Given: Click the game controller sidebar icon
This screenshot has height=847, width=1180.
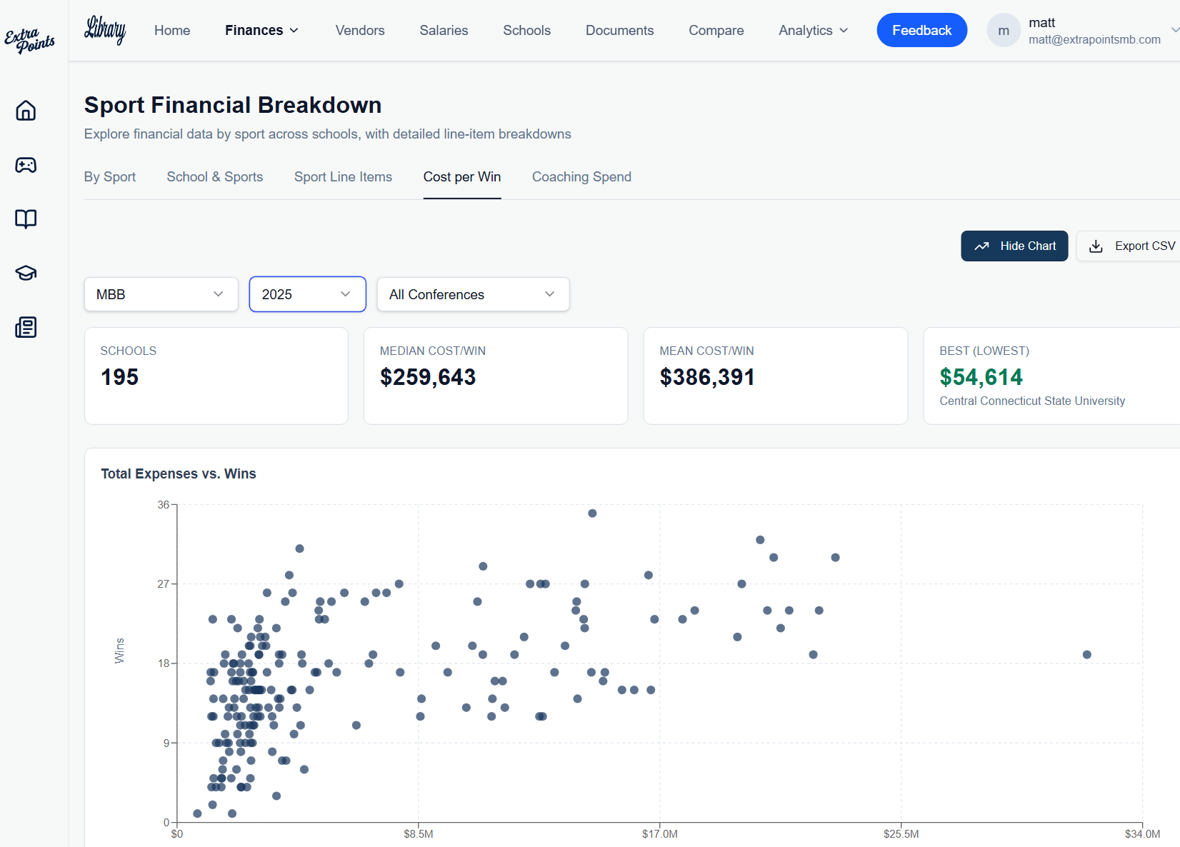Looking at the screenshot, I should (x=26, y=165).
